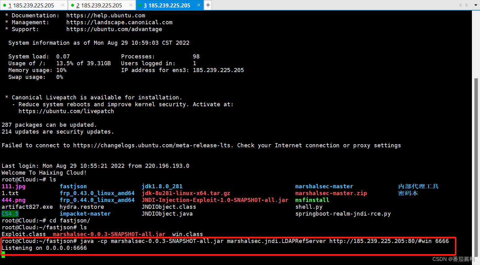Open a new session tab with plus button
This screenshot has width=480, height=265.
208,5
